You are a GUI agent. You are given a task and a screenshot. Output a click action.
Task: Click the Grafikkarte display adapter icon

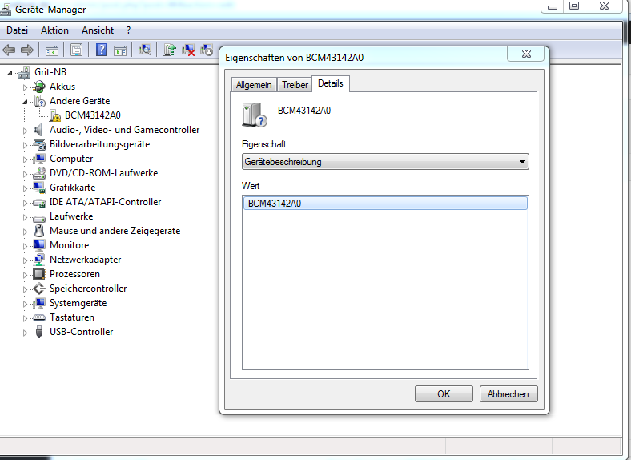point(39,188)
